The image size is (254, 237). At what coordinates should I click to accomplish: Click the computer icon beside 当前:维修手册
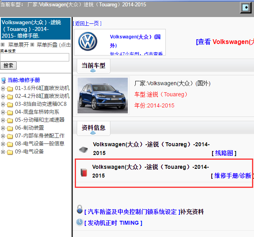[4, 80]
